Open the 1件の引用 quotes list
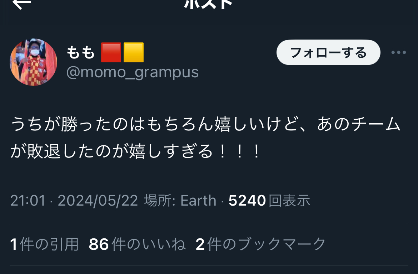Image resolution: width=418 pixels, height=274 pixels. (45, 244)
